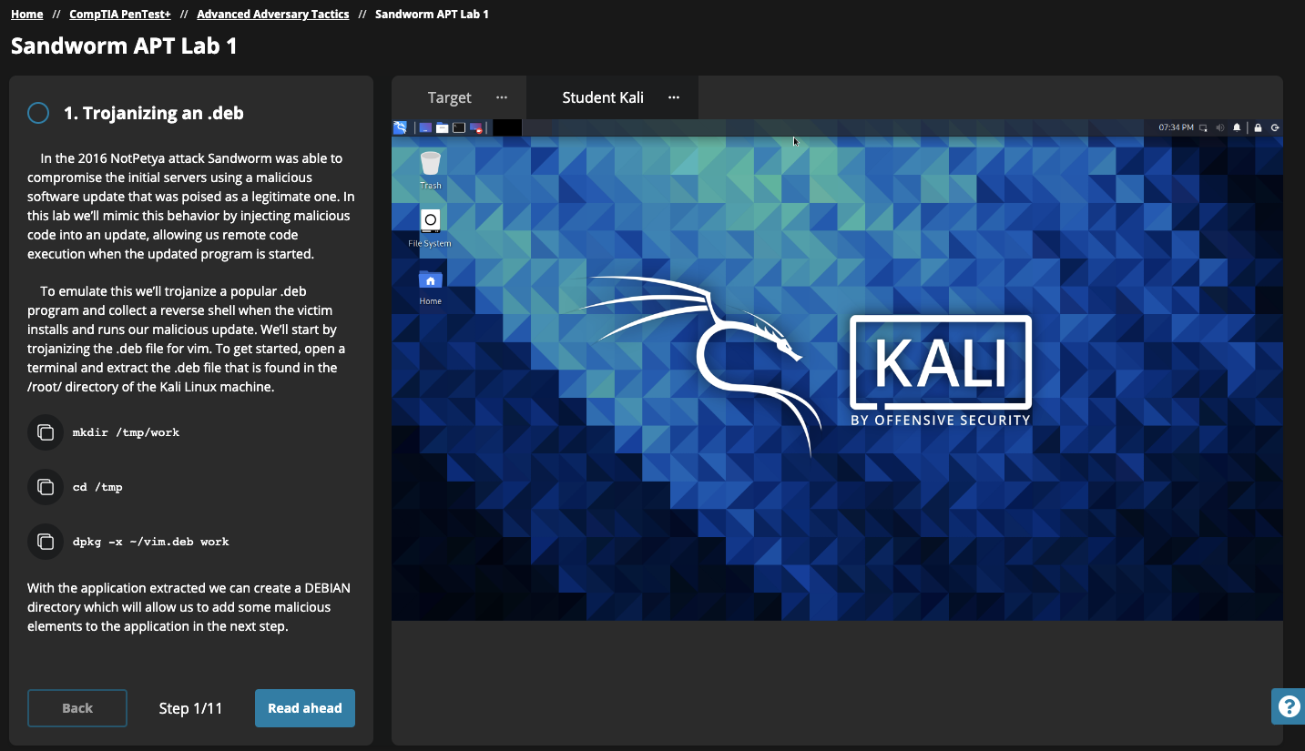
Task: Go to the Advanced Adversary Tactics breadcrumb
Action: coord(273,15)
